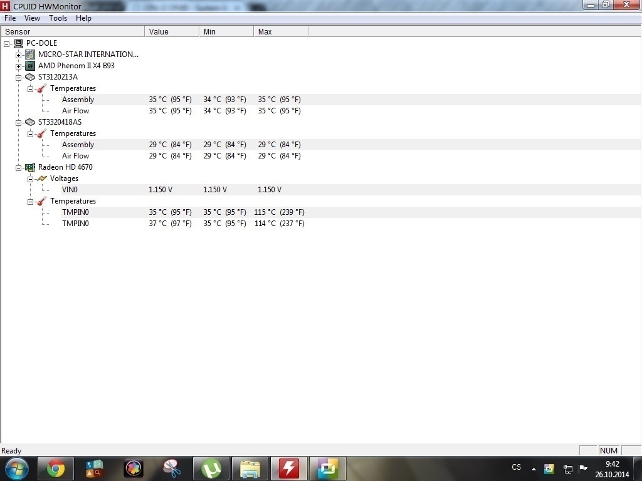Viewport: 642px width, 481px height.
Task: Expand the AMD Phenom II X4 B93 node
Action: point(18,66)
